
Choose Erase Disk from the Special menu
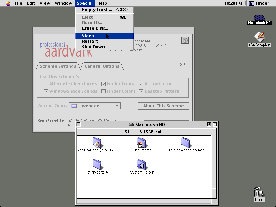tap(105, 28)
